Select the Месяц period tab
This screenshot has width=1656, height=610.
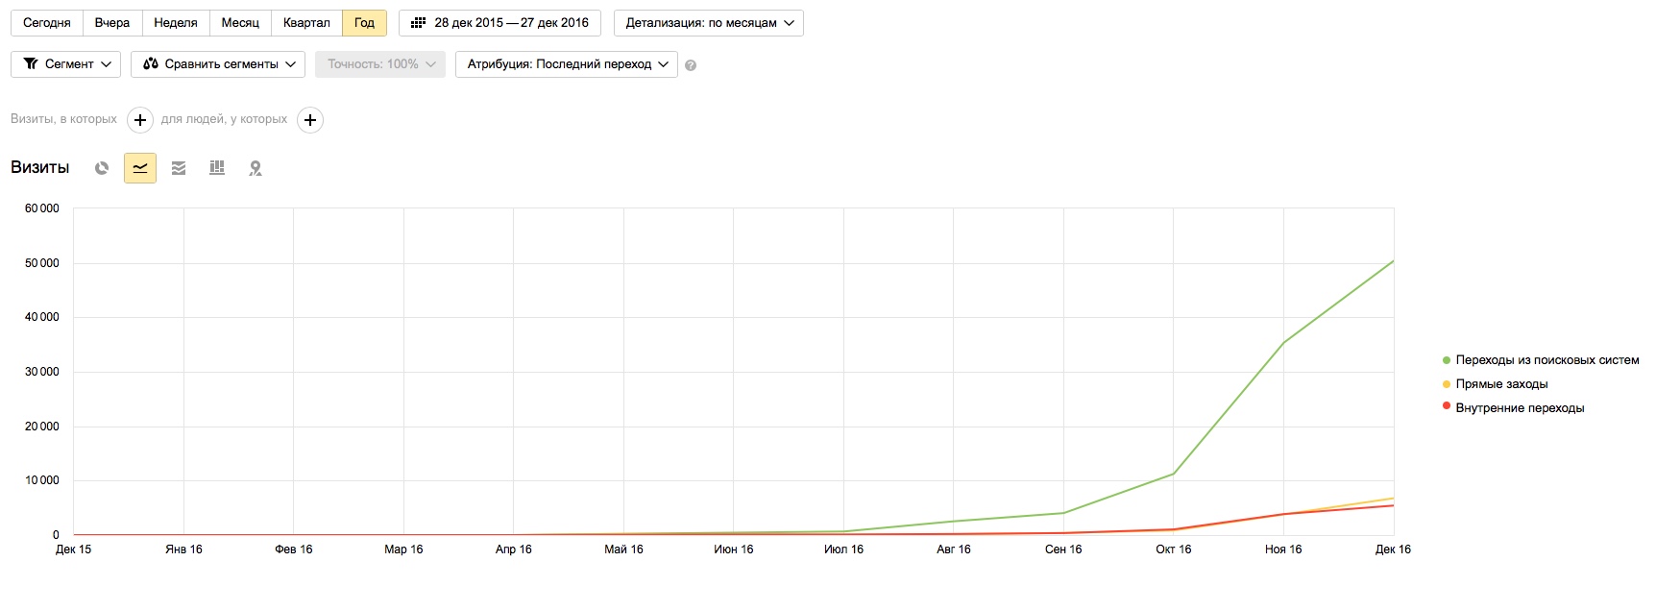pos(240,23)
